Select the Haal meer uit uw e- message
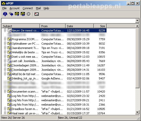141x121 pixels. [x=54, y=113]
